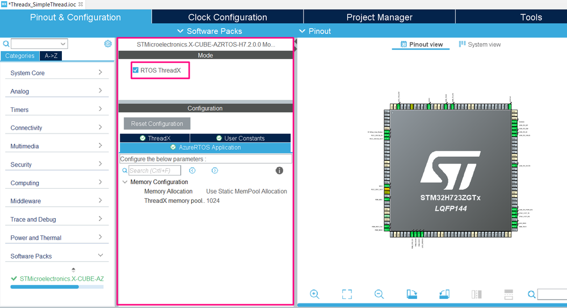Zoom out of the pinout view
Screen dimensions: 567x308
tap(379, 294)
